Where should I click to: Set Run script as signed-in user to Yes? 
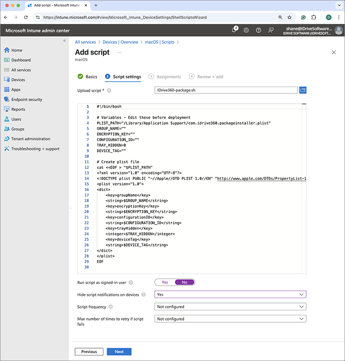[x=165, y=282]
